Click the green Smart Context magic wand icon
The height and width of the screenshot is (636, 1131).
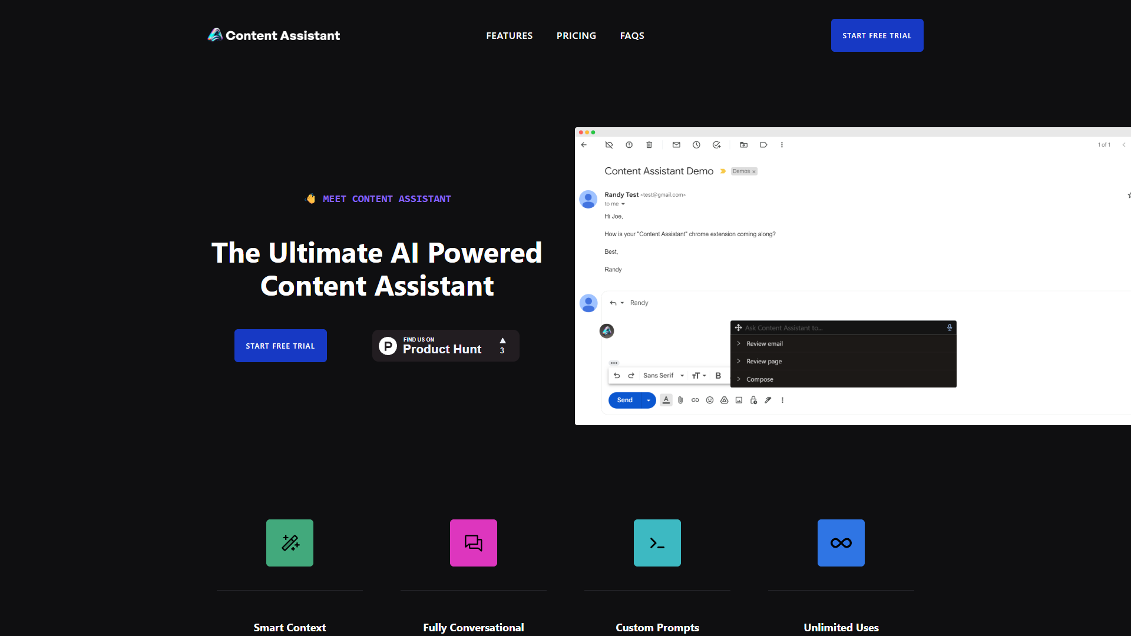pyautogui.click(x=290, y=543)
